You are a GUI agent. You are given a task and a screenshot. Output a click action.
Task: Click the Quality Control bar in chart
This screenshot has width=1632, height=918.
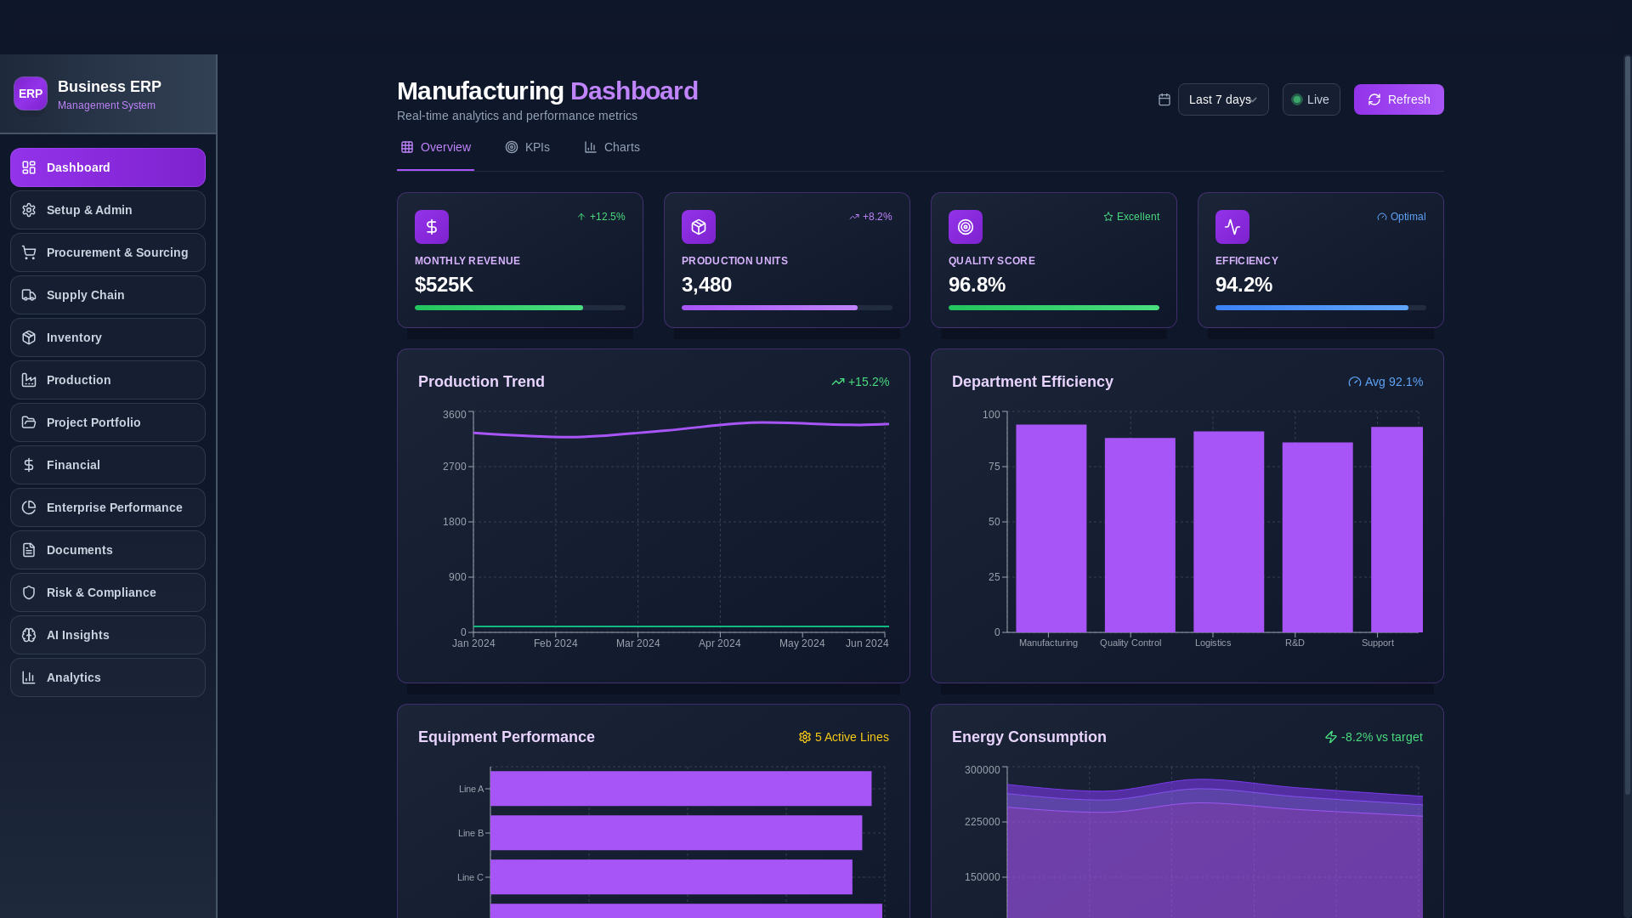1140,535
